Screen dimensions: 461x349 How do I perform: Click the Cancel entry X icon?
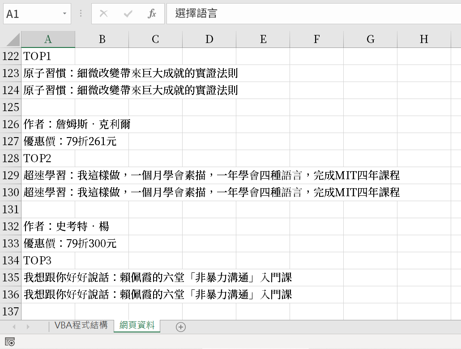point(103,13)
